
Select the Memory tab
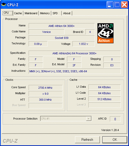point(45,13)
